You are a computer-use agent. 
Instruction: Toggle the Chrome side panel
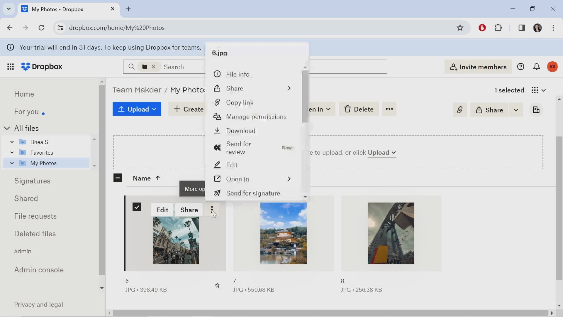click(x=522, y=28)
